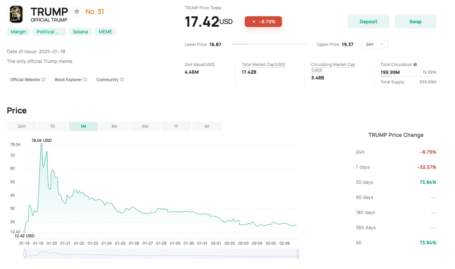This screenshot has height=269, width=455.
Task: Click the lower-upper price range bar
Action: point(269,44)
